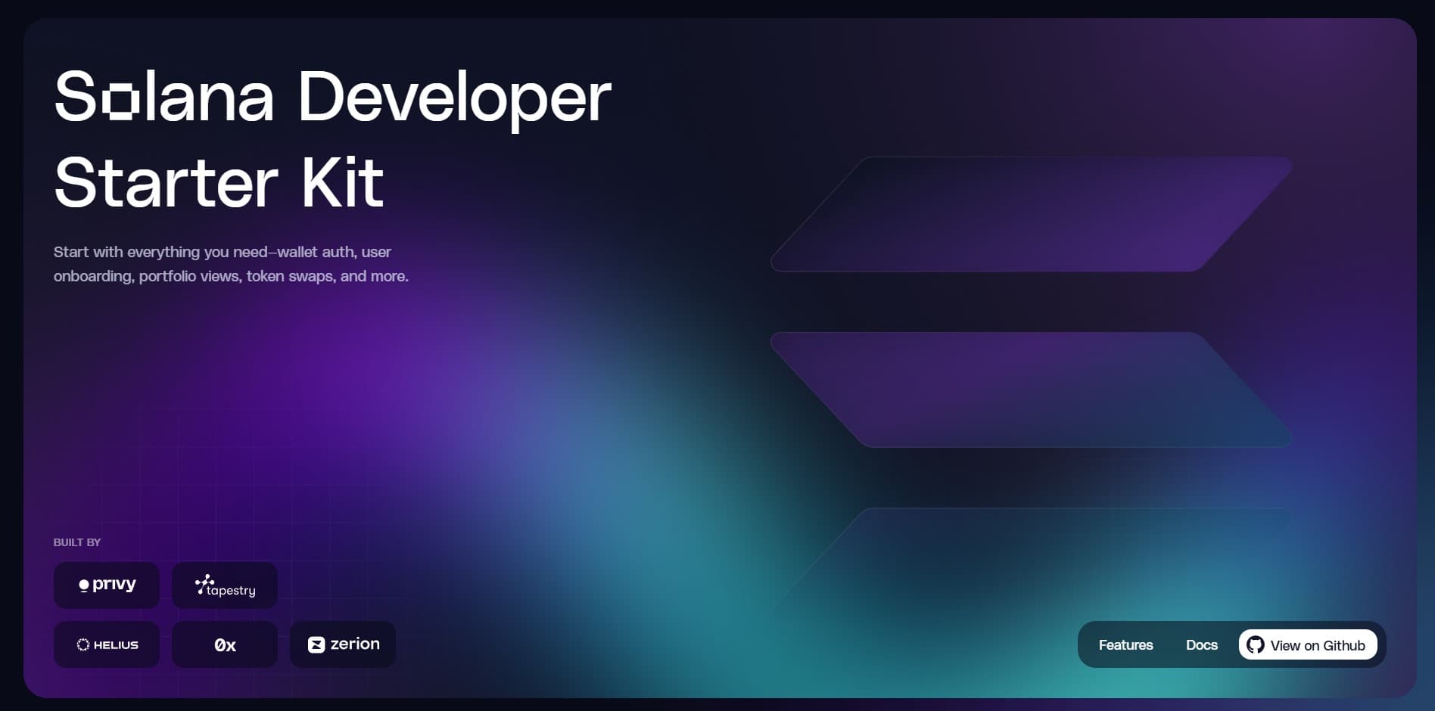This screenshot has width=1435, height=711.
Task: Click the Helius dotted ring icon
Action: (83, 645)
